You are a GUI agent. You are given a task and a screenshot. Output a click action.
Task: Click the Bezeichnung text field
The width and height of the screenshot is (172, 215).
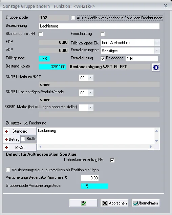tap(99, 26)
